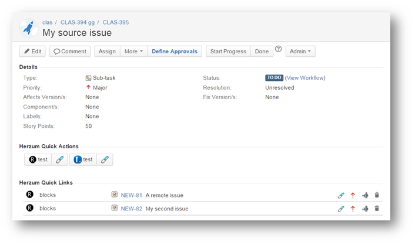Click the project rocket avatar icon

[x=29, y=28]
